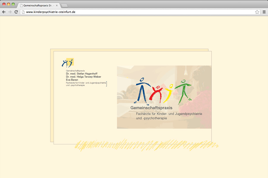Open the Chrome hamburger menu
The height and width of the screenshot is (178, 268).
[x=264, y=12]
